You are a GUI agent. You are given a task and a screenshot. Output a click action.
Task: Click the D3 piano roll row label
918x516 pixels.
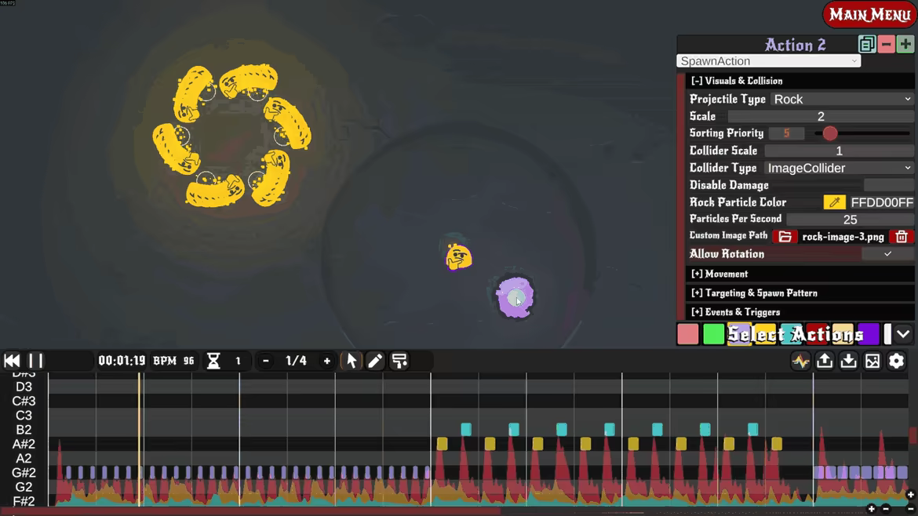click(24, 387)
